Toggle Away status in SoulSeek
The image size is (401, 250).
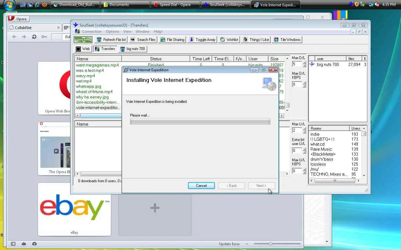click(202, 40)
